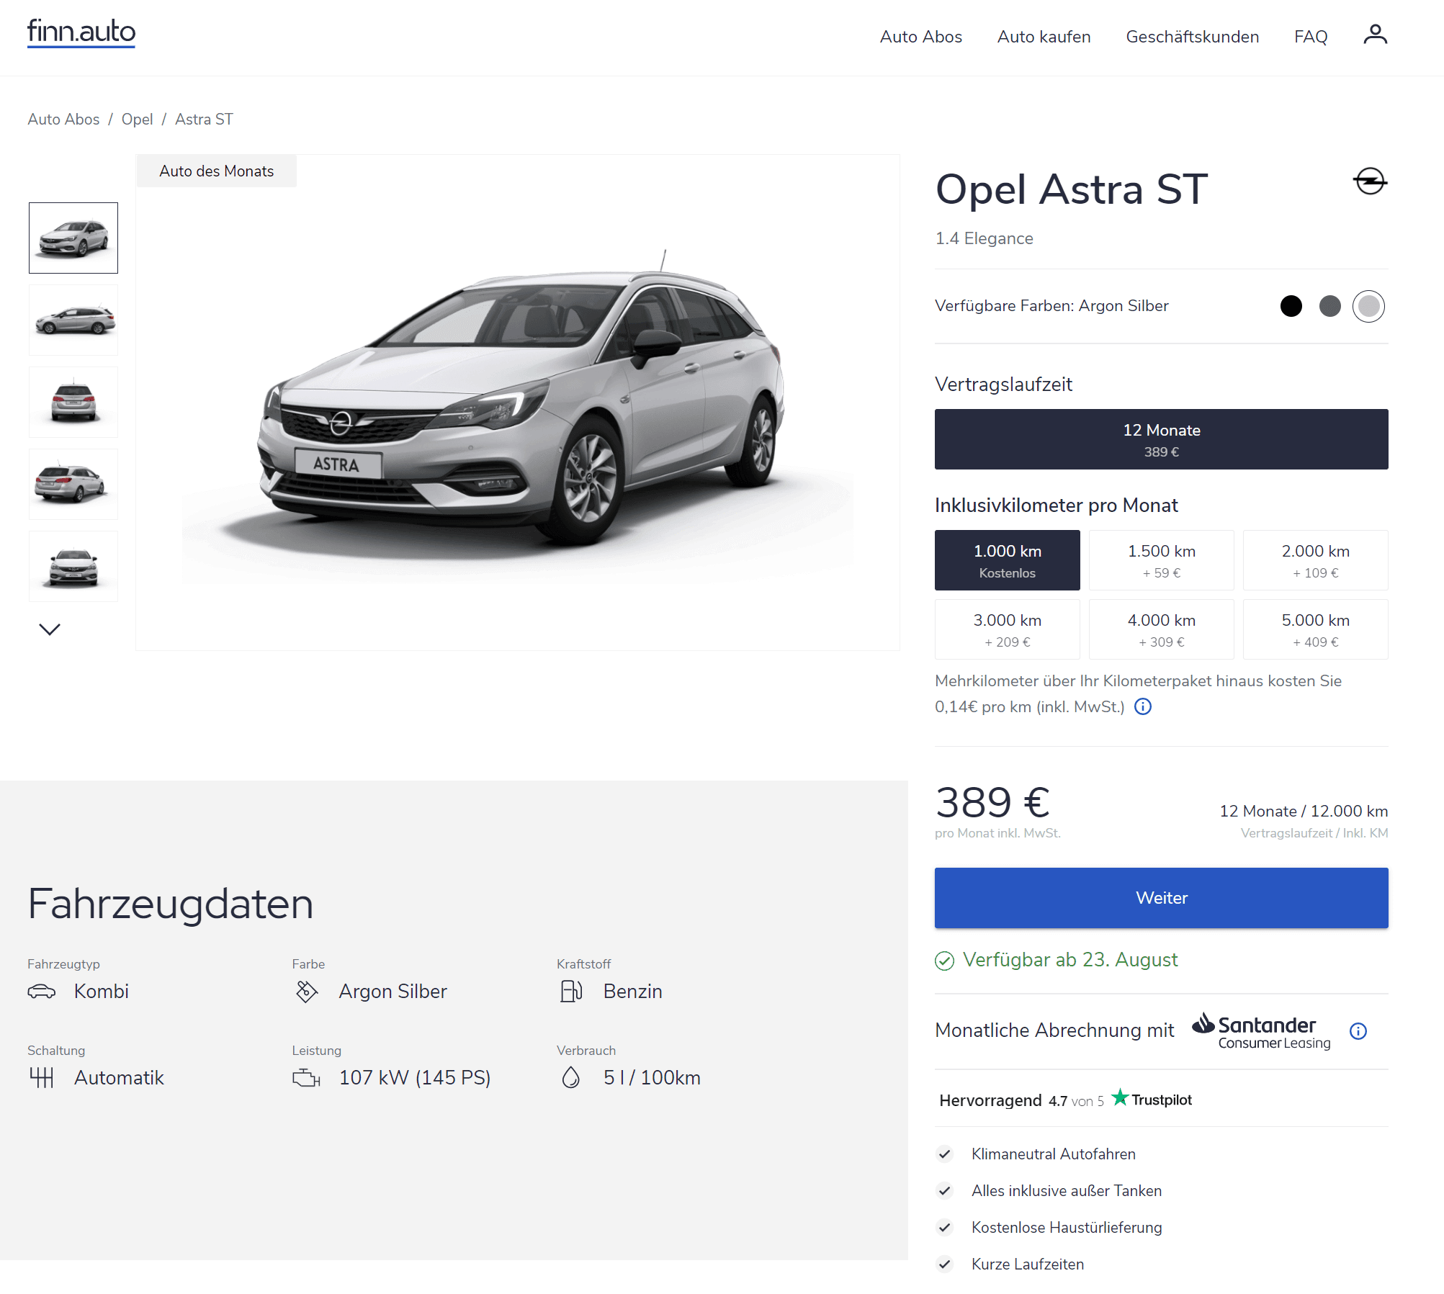Image resolution: width=1444 pixels, height=1294 pixels.
Task: Select the 12 Monate contract term
Action: pyautogui.click(x=1161, y=439)
